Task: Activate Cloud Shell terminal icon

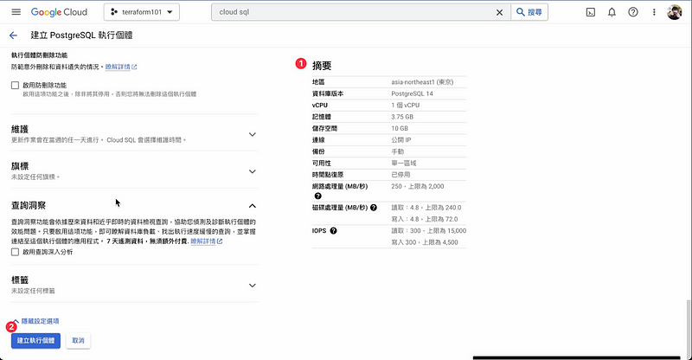Action: pyautogui.click(x=591, y=12)
